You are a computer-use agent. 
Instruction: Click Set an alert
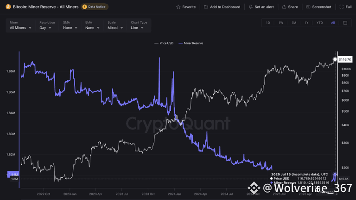261,7
